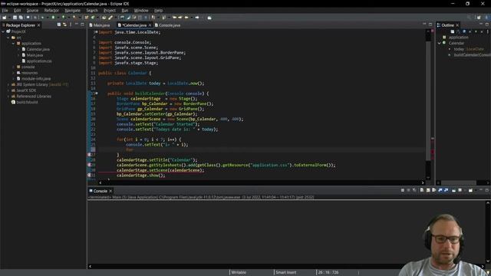491x276 pixels.
Task: Close the *Calendar.java editor tab
Action: 150,25
